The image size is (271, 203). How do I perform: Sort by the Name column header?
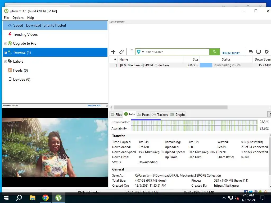pos(151,59)
